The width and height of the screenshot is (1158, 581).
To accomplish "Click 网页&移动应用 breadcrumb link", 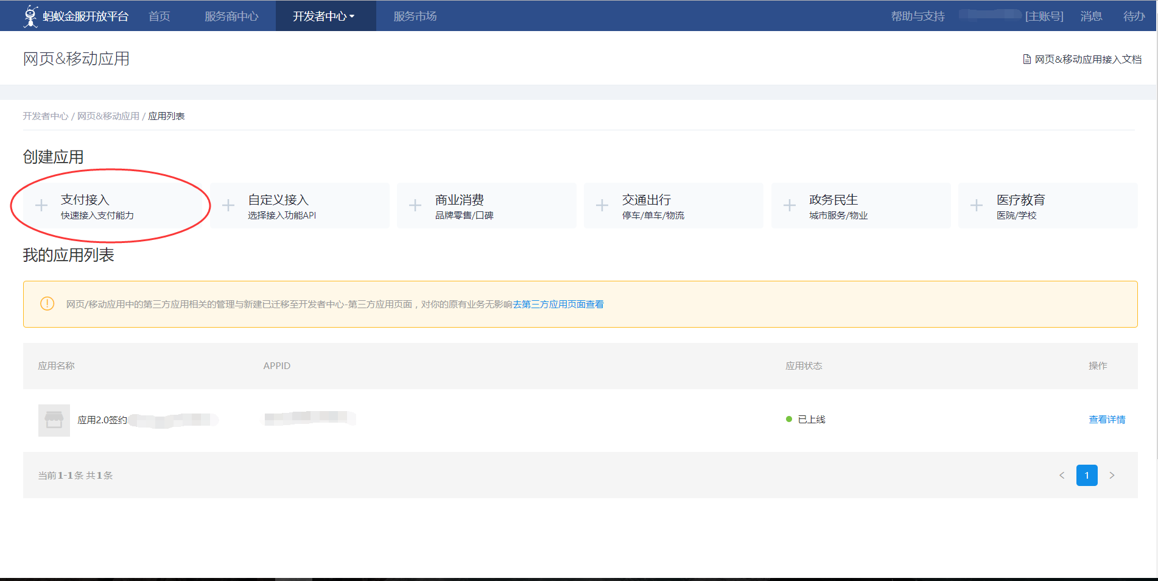I will click(x=108, y=116).
